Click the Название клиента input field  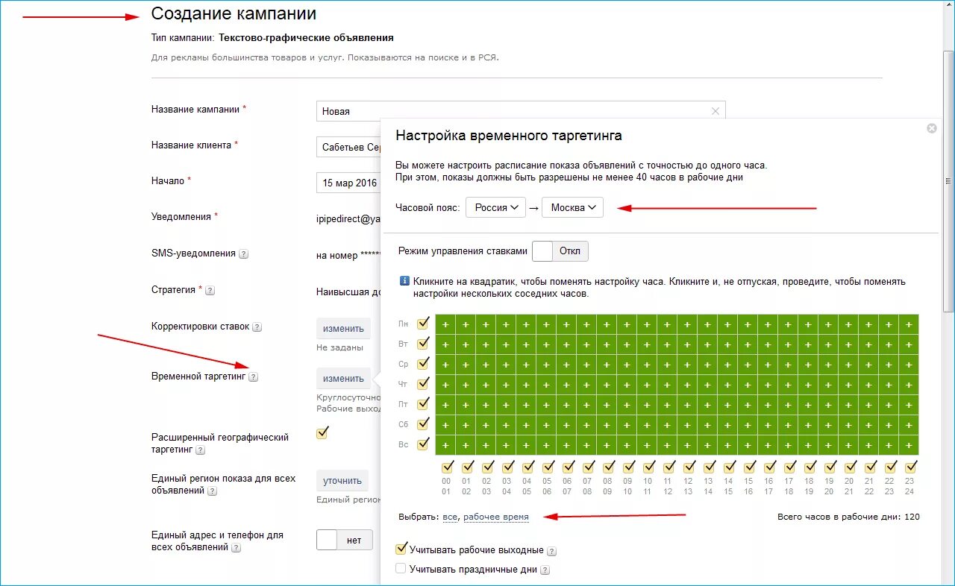[x=349, y=147]
